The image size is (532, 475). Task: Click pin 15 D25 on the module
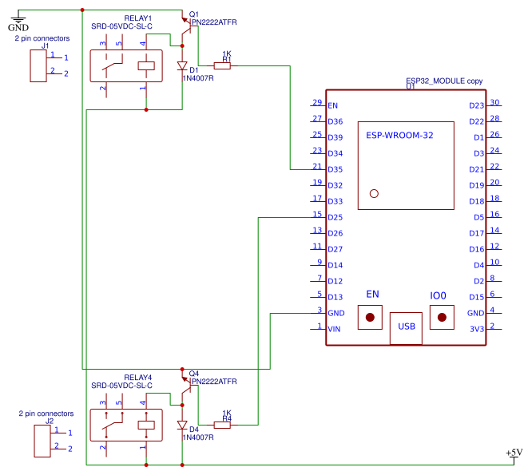318,217
